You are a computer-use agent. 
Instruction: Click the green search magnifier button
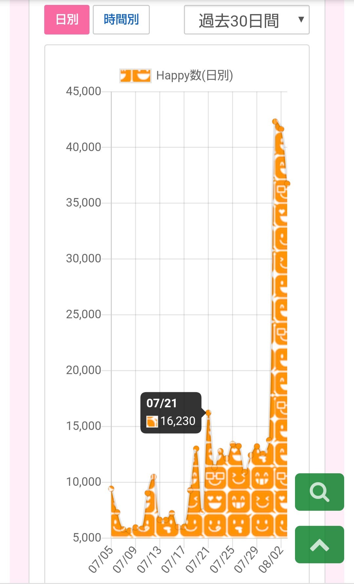pyautogui.click(x=319, y=492)
